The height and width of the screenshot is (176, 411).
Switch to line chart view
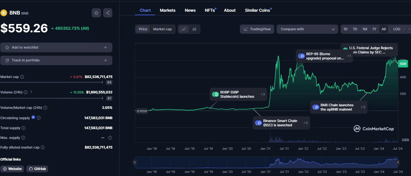(183, 29)
